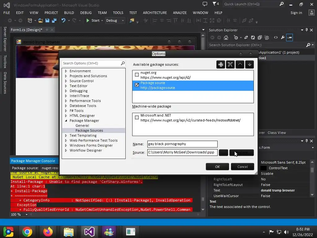Expand Environment node in Options tree

pos(66,71)
